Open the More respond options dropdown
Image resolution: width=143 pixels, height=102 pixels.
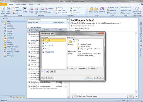[49, 12]
